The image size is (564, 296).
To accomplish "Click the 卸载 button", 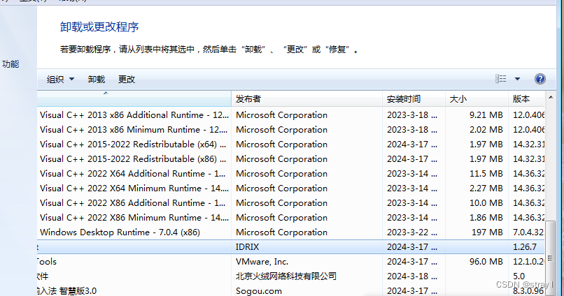I will pos(97,80).
